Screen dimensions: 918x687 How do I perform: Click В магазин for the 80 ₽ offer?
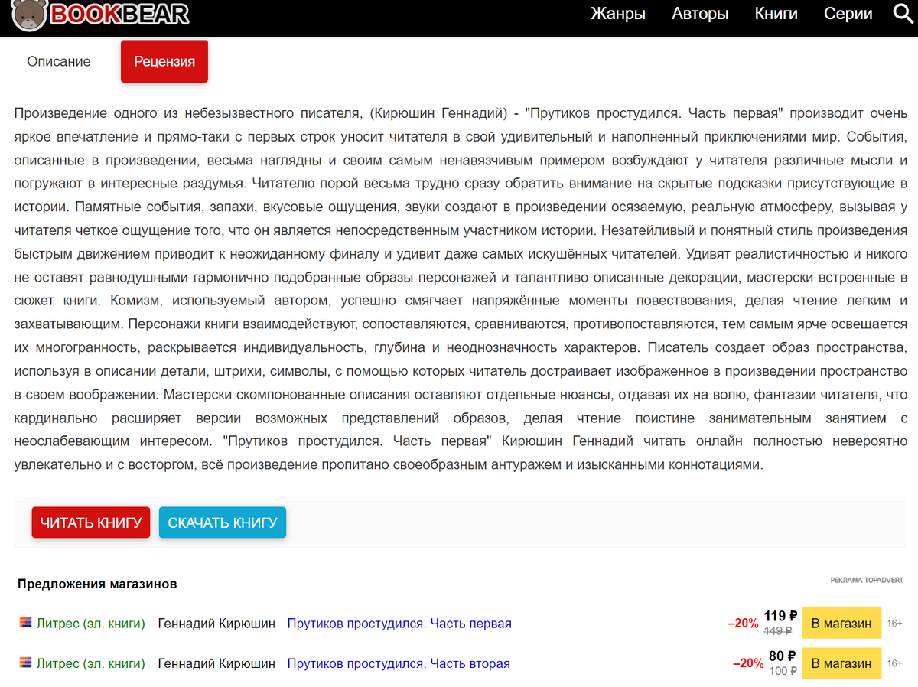(x=841, y=663)
